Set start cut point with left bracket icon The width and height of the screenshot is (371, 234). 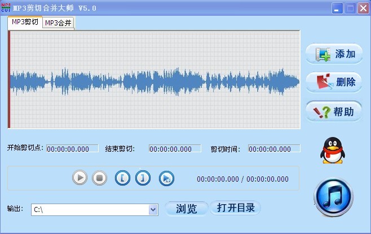click(122, 178)
